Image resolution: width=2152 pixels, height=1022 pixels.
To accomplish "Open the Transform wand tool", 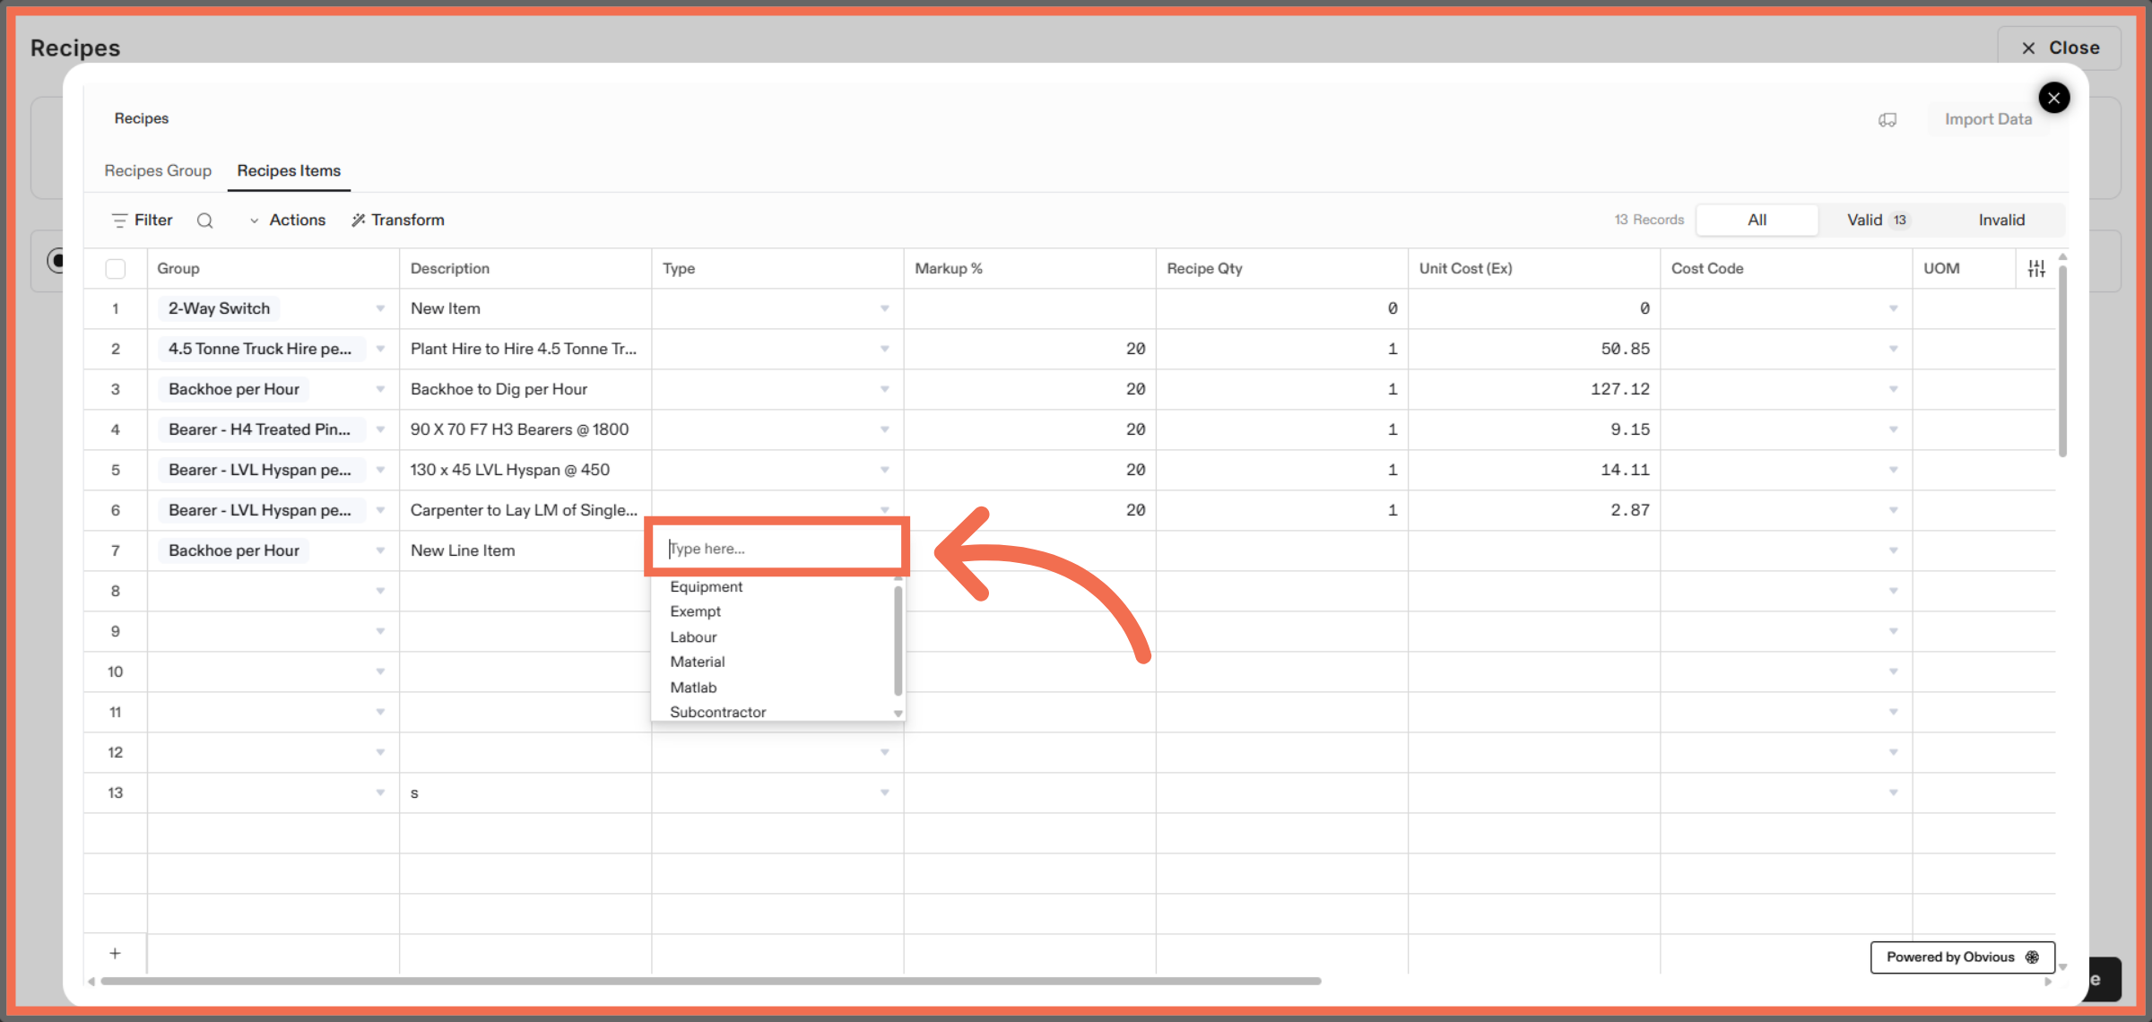I will click(x=397, y=221).
